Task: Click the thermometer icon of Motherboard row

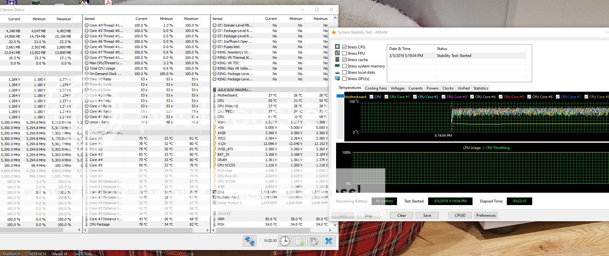Action: (215, 95)
